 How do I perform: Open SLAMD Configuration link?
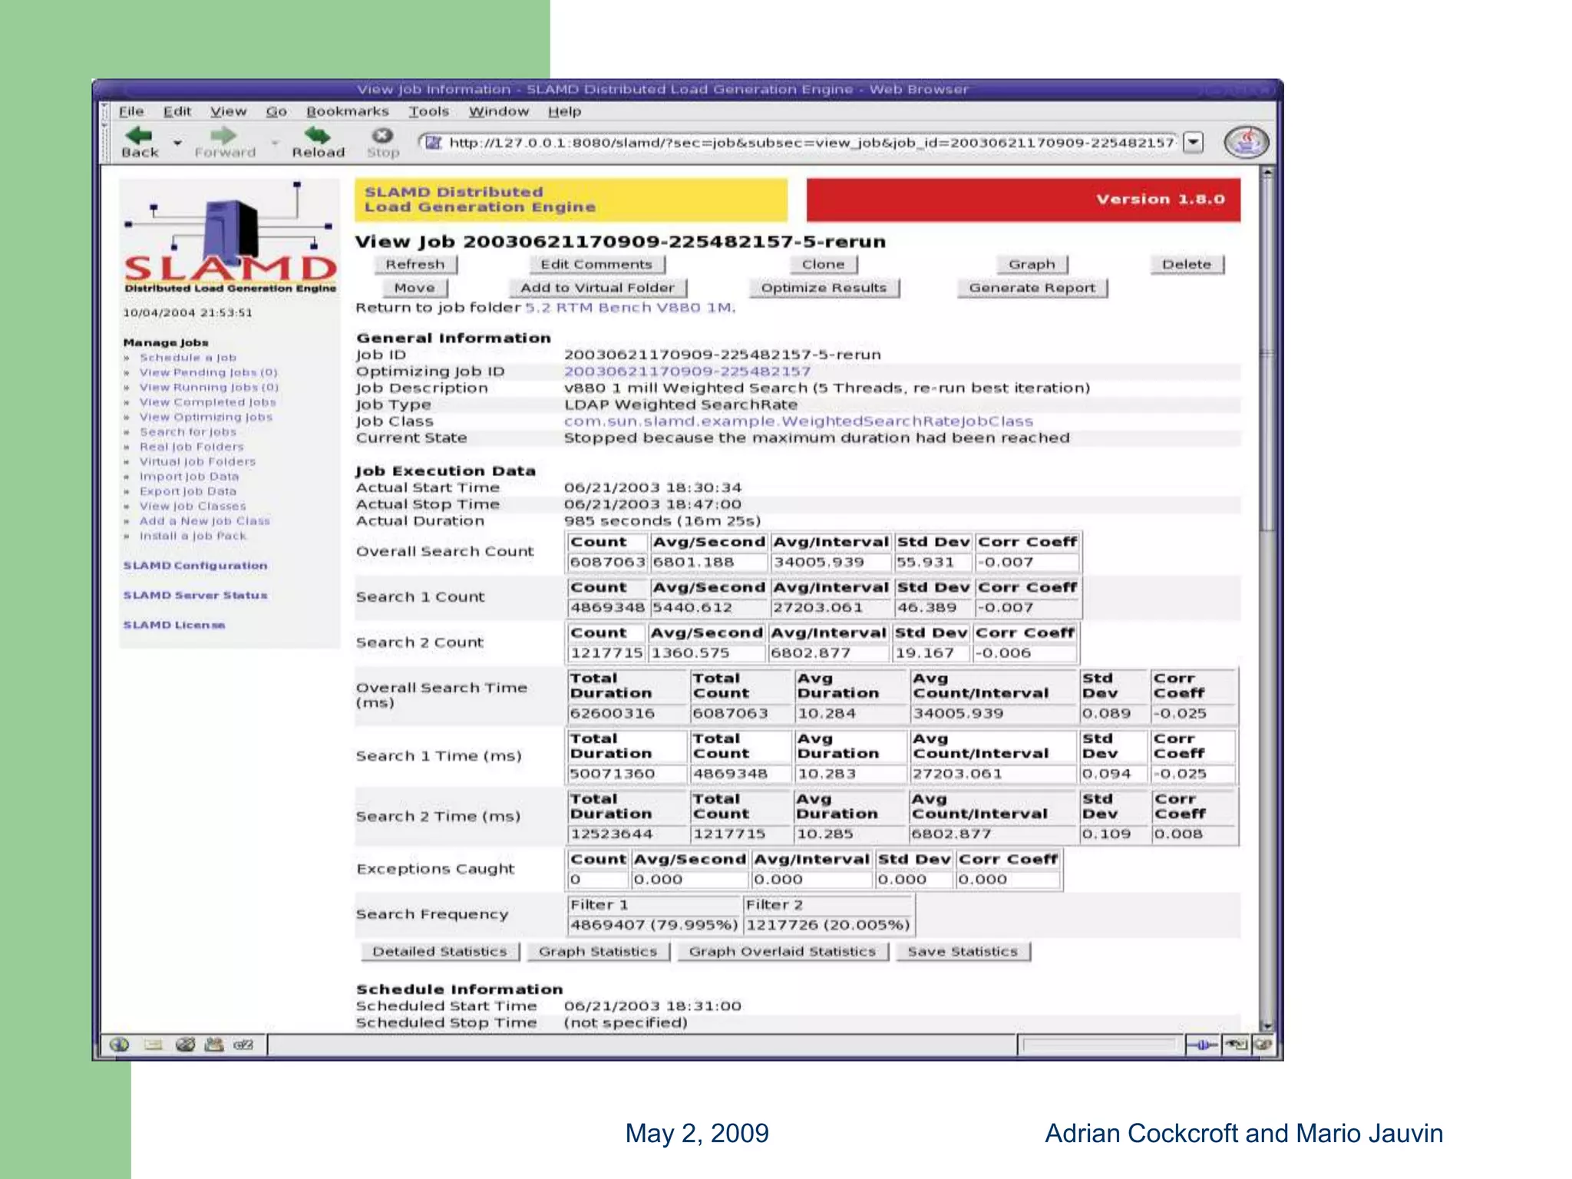pos(196,566)
